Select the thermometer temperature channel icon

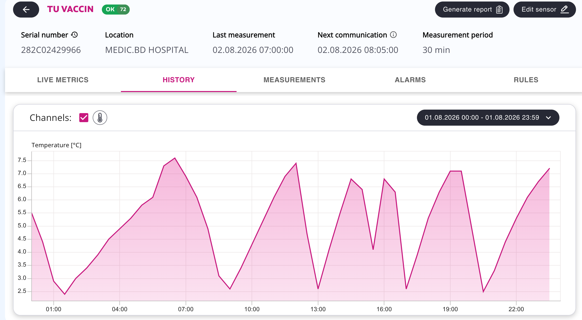coord(100,118)
